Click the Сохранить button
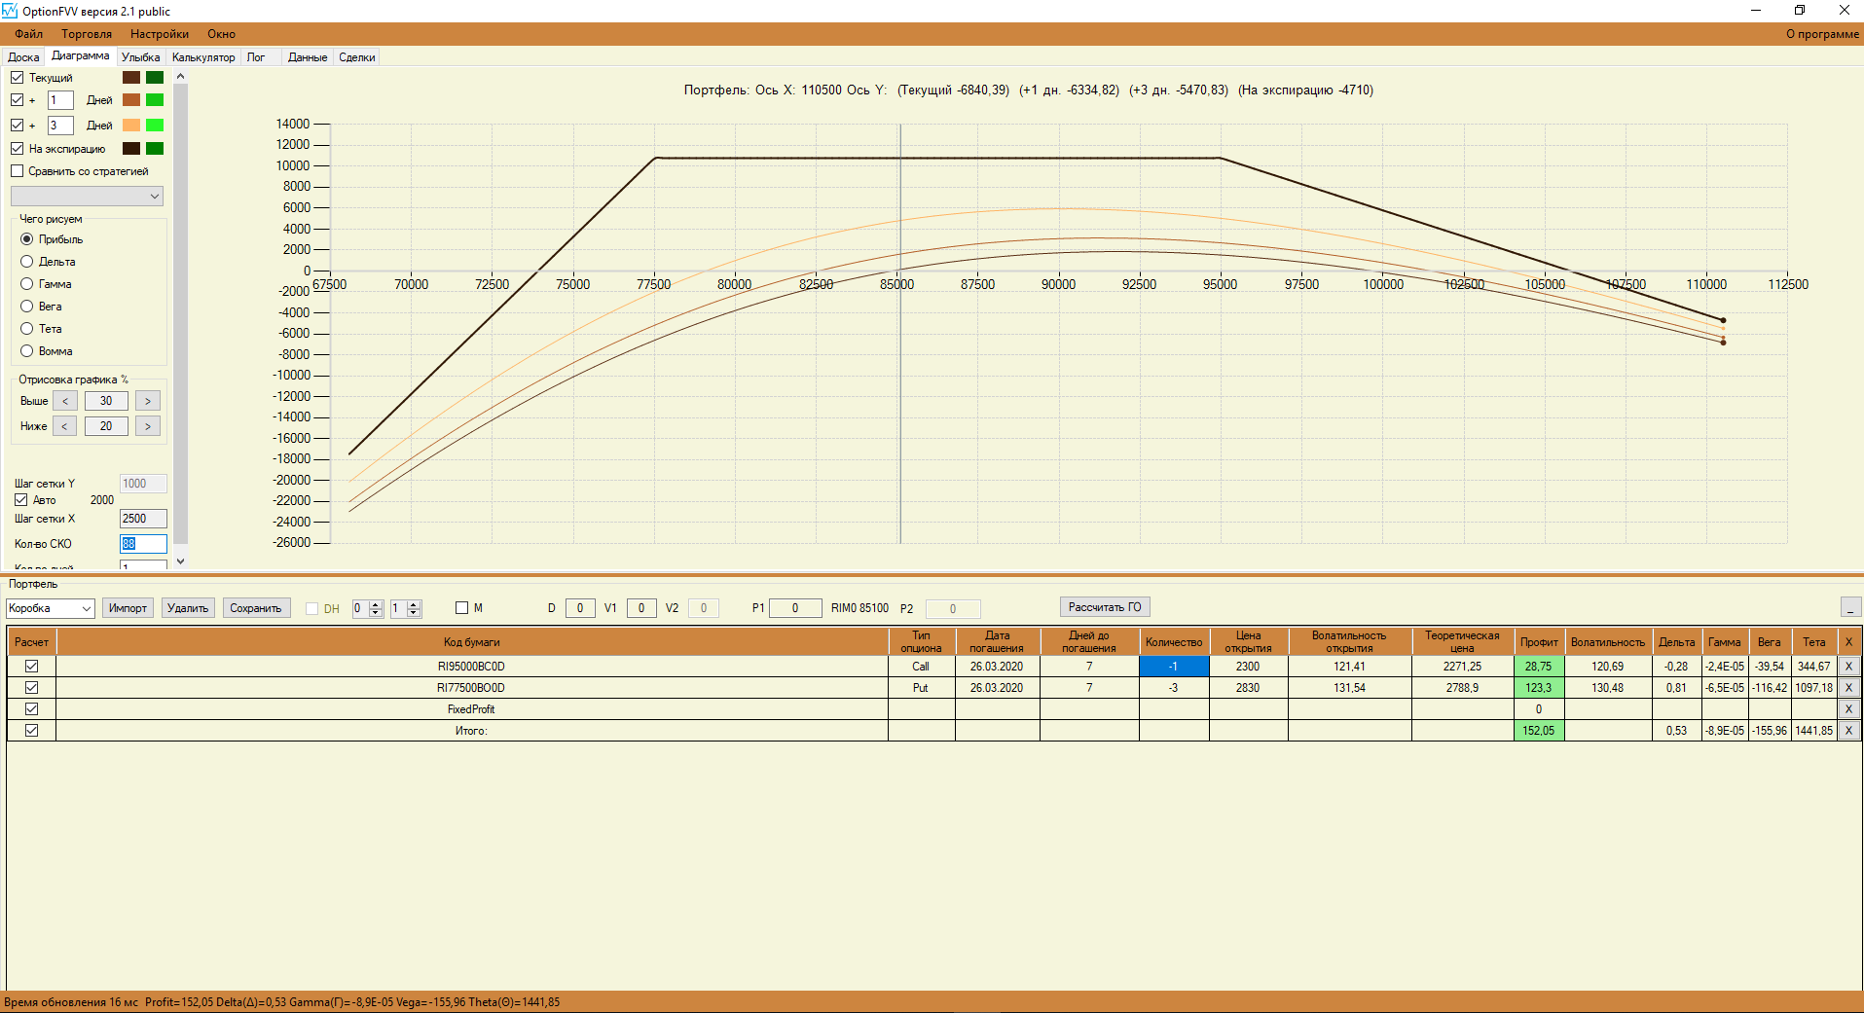The image size is (1864, 1013). click(256, 608)
